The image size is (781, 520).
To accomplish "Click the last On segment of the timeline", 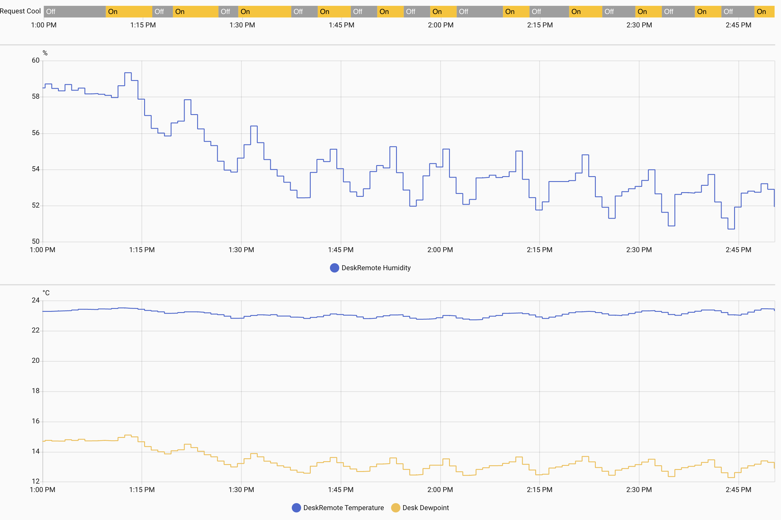I will coord(764,12).
